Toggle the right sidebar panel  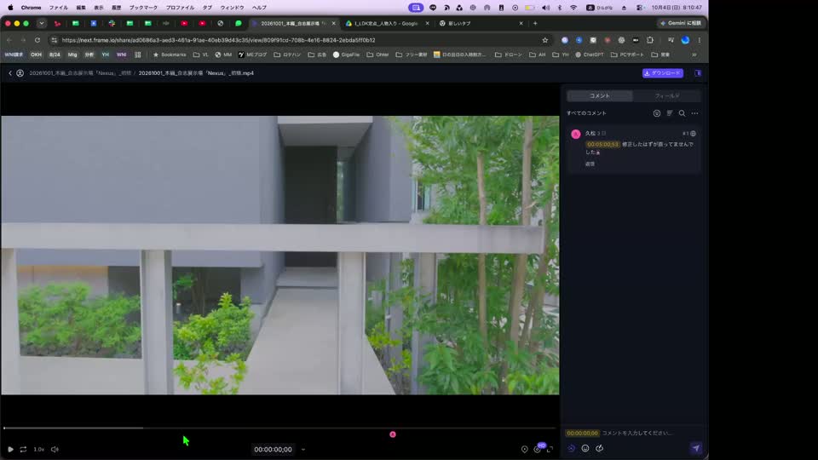coord(698,73)
